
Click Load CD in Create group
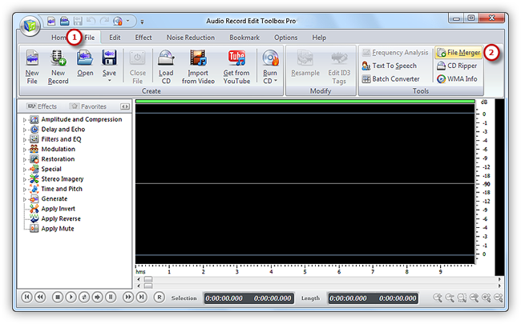(166, 67)
